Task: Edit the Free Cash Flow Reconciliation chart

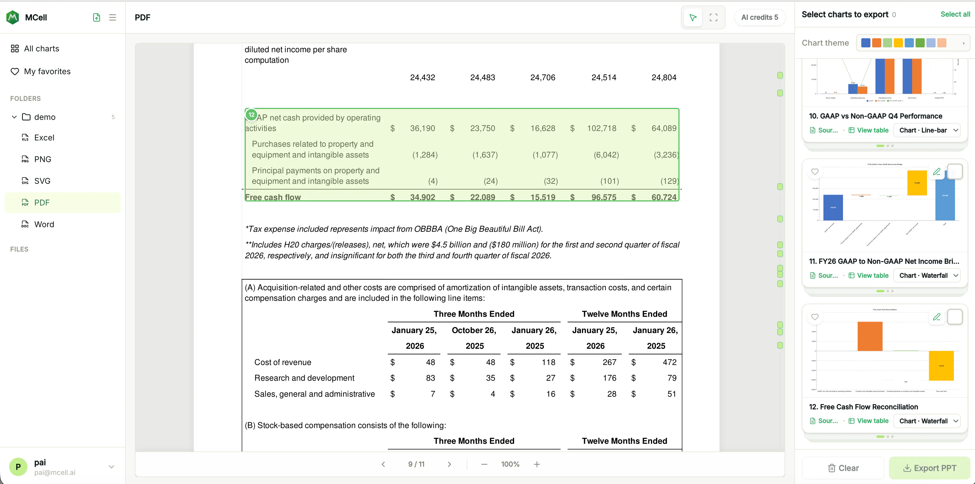Action: [x=936, y=317]
